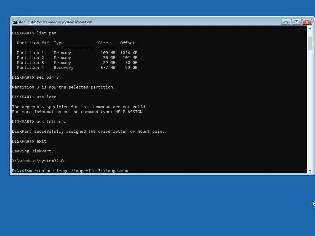Click the 'HELP ASSIGN' hint line
This screenshot has width=315, height=236.
77,112
